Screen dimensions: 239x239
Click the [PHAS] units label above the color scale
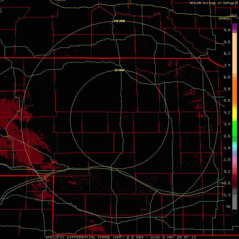point(224,18)
